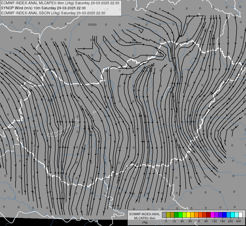Select the white legend swatch
The height and width of the screenshot is (226, 246).
[x=240, y=215]
